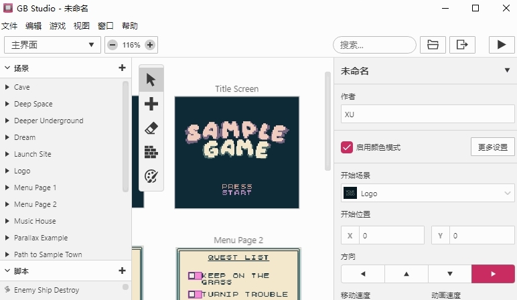Select Music House in scene list
Image resolution: width=517 pixels, height=300 pixels.
click(x=35, y=221)
